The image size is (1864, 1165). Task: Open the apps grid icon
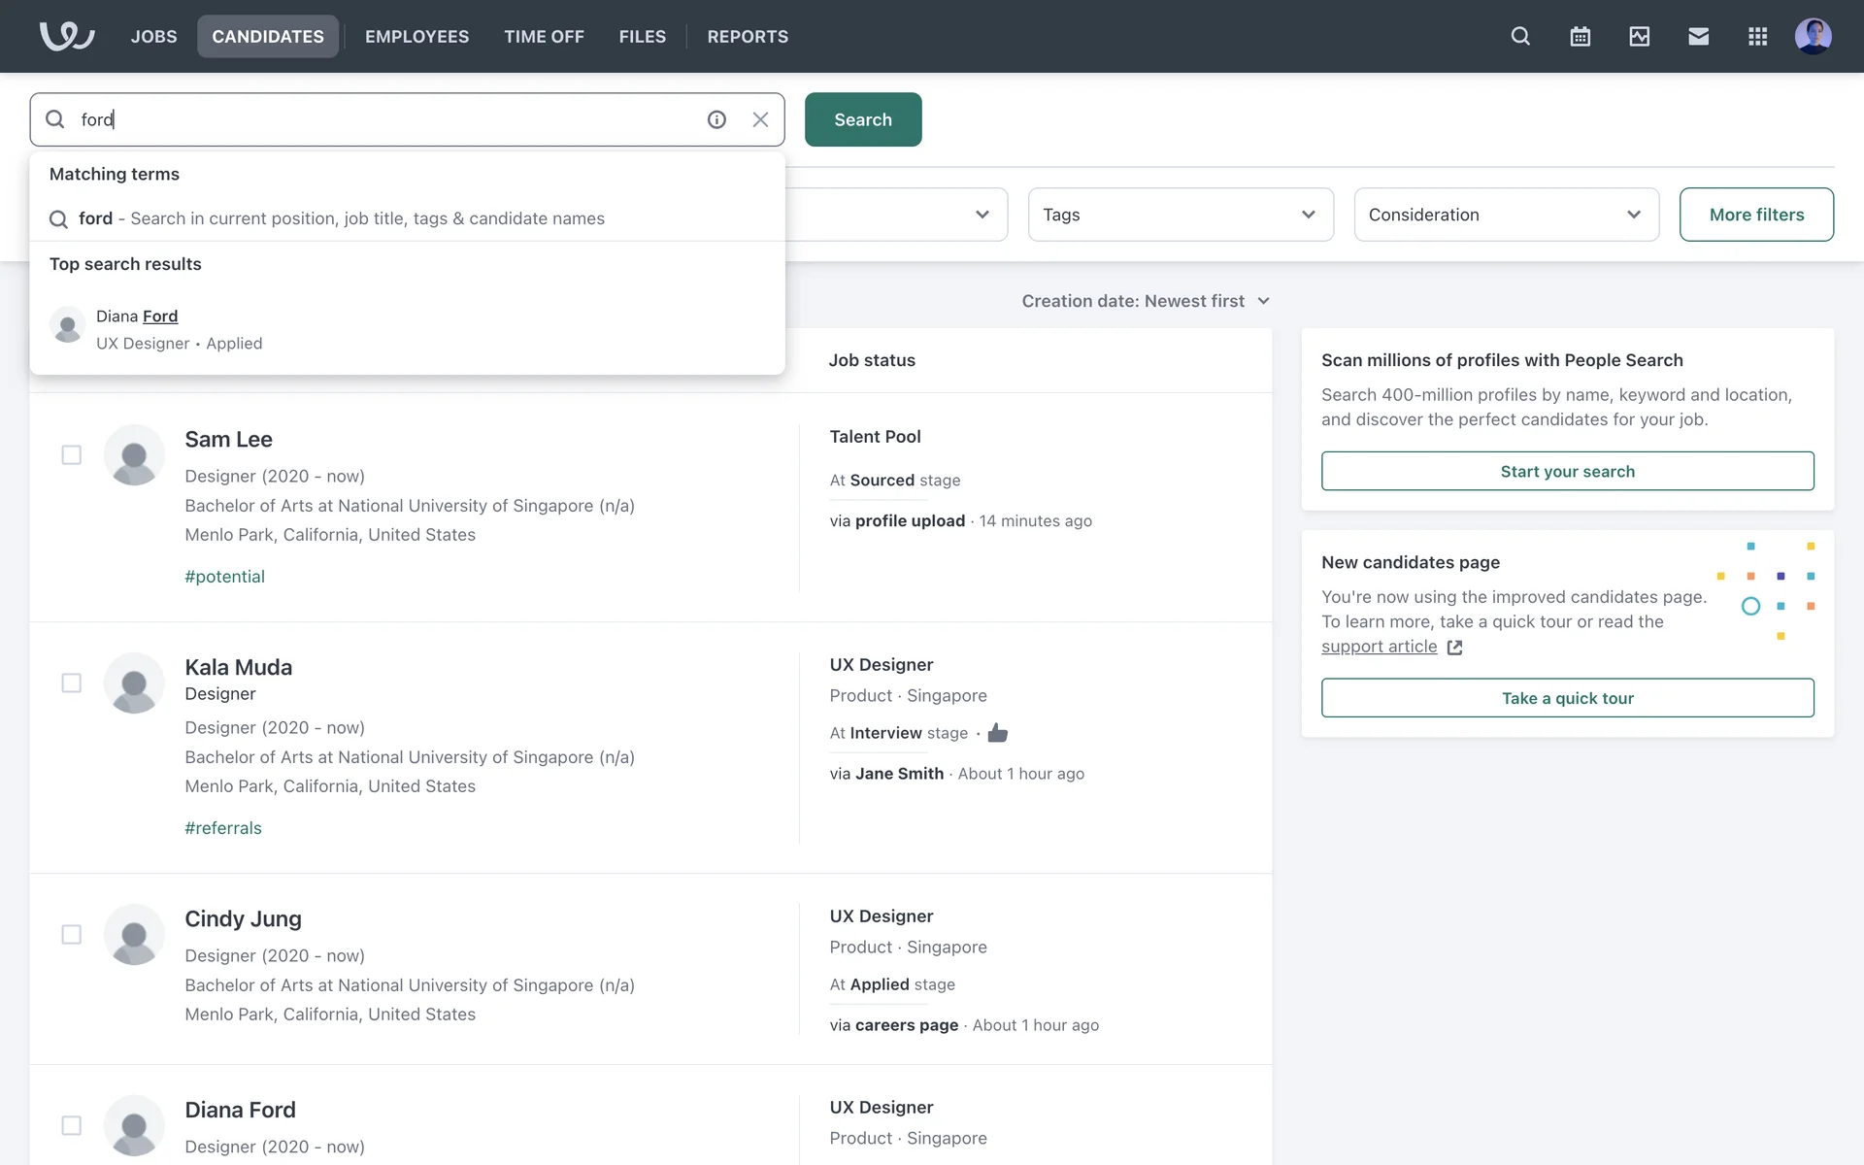[1757, 36]
